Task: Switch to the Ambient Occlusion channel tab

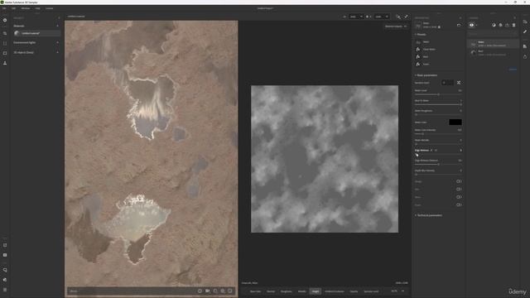Action: tap(335, 291)
